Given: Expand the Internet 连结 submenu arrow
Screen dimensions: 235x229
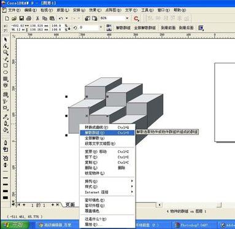Looking at the screenshot, I should click(132, 192).
